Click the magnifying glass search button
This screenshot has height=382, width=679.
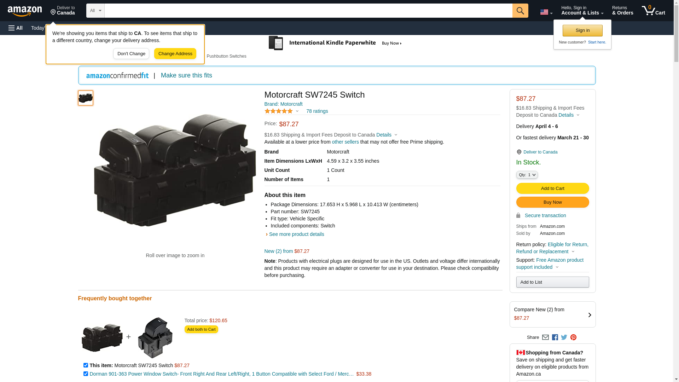click(x=520, y=11)
